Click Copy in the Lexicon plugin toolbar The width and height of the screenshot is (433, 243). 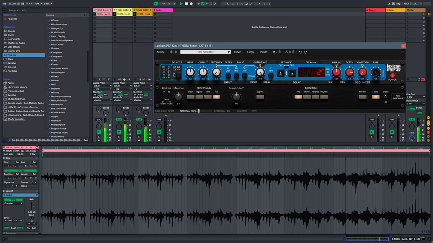tap(250, 52)
